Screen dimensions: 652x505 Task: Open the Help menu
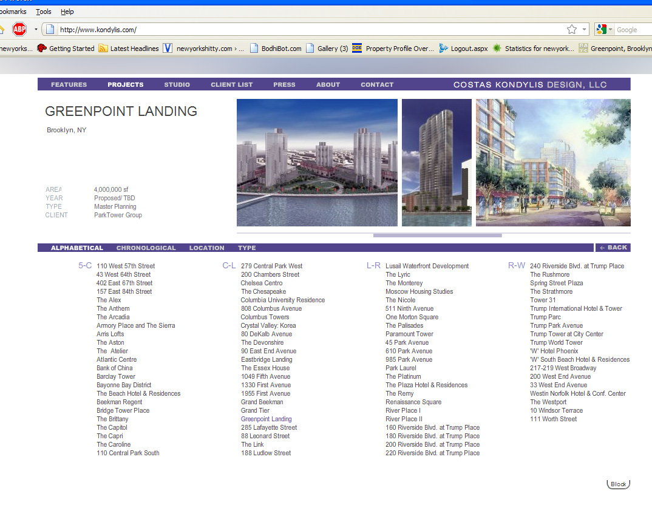67,12
